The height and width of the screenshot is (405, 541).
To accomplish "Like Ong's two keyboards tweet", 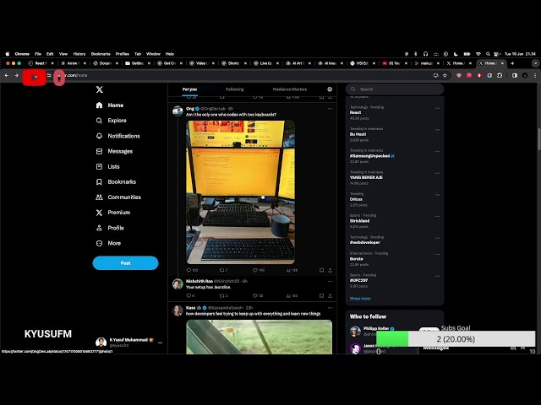I will click(259, 270).
